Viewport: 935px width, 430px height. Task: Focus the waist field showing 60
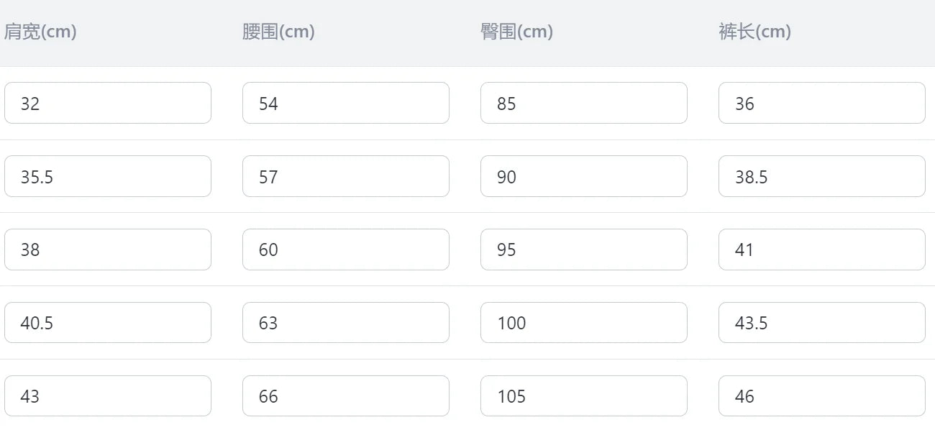click(x=346, y=250)
